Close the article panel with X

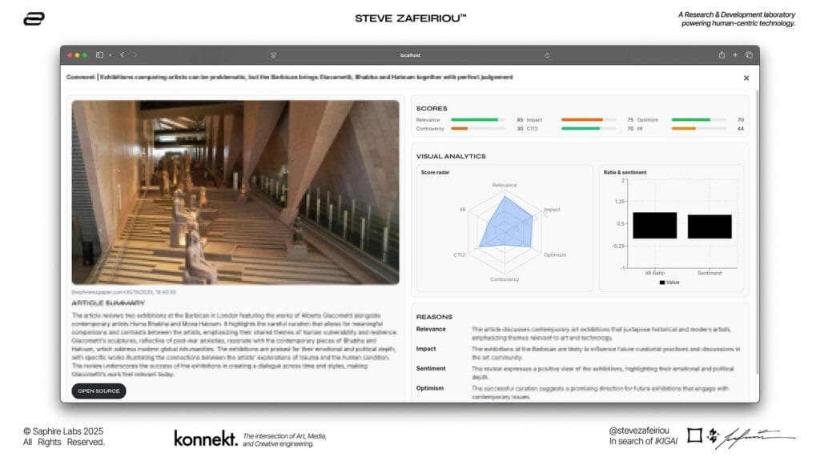(x=746, y=78)
